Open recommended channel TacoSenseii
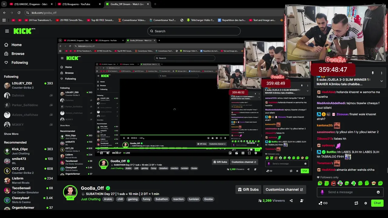The width and height of the screenshot is (388, 218). point(28,190)
